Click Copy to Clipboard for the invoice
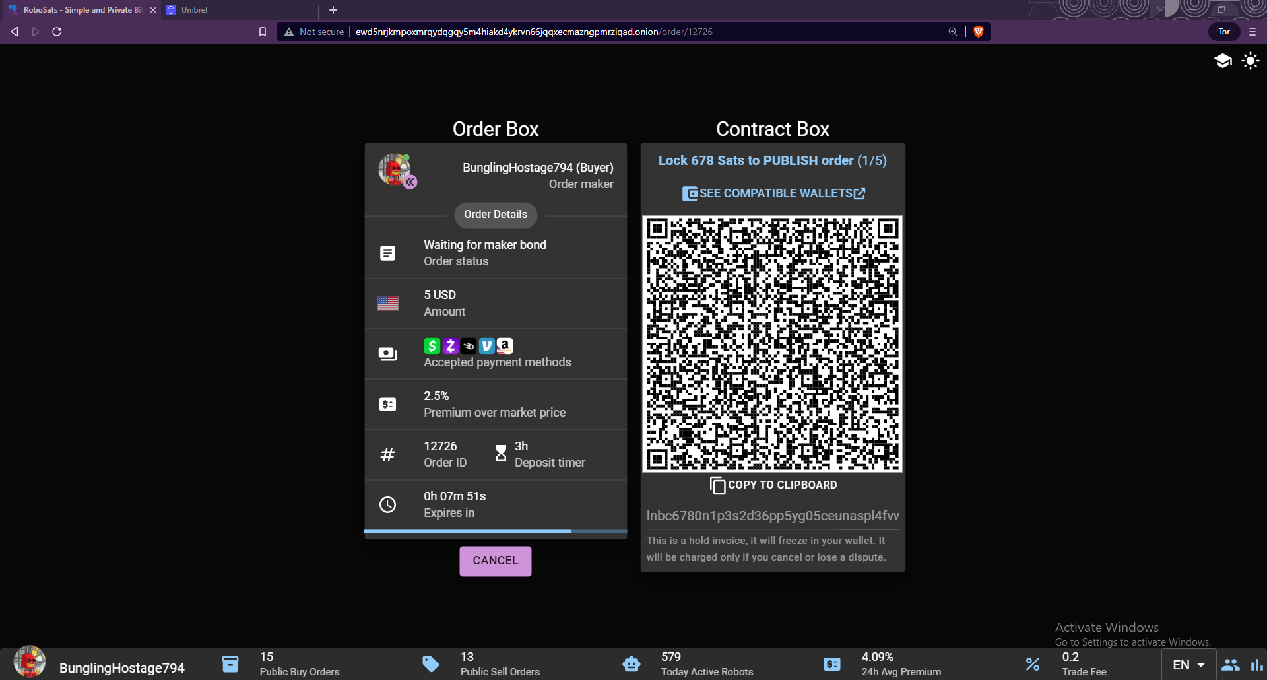Screen dimensions: 1267x680 773,485
